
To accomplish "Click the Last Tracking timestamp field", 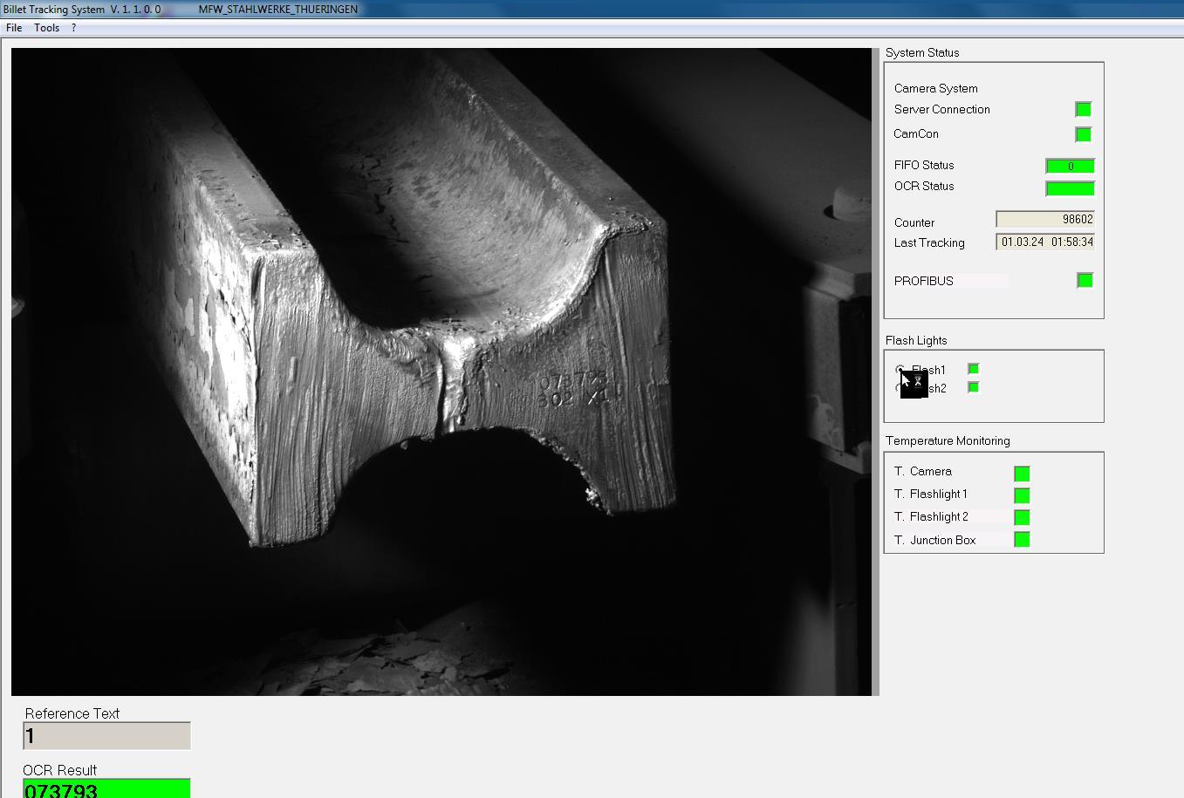I will (x=1045, y=242).
